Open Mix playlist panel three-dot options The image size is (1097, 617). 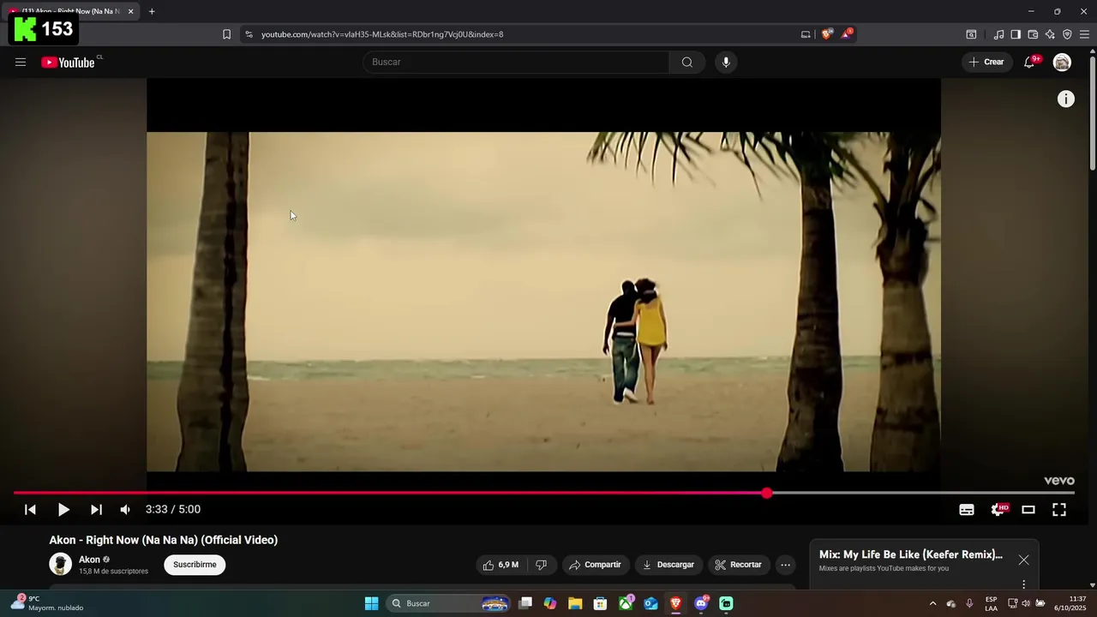[x=1023, y=584]
